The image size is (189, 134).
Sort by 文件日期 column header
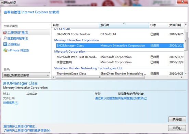coord(176,25)
